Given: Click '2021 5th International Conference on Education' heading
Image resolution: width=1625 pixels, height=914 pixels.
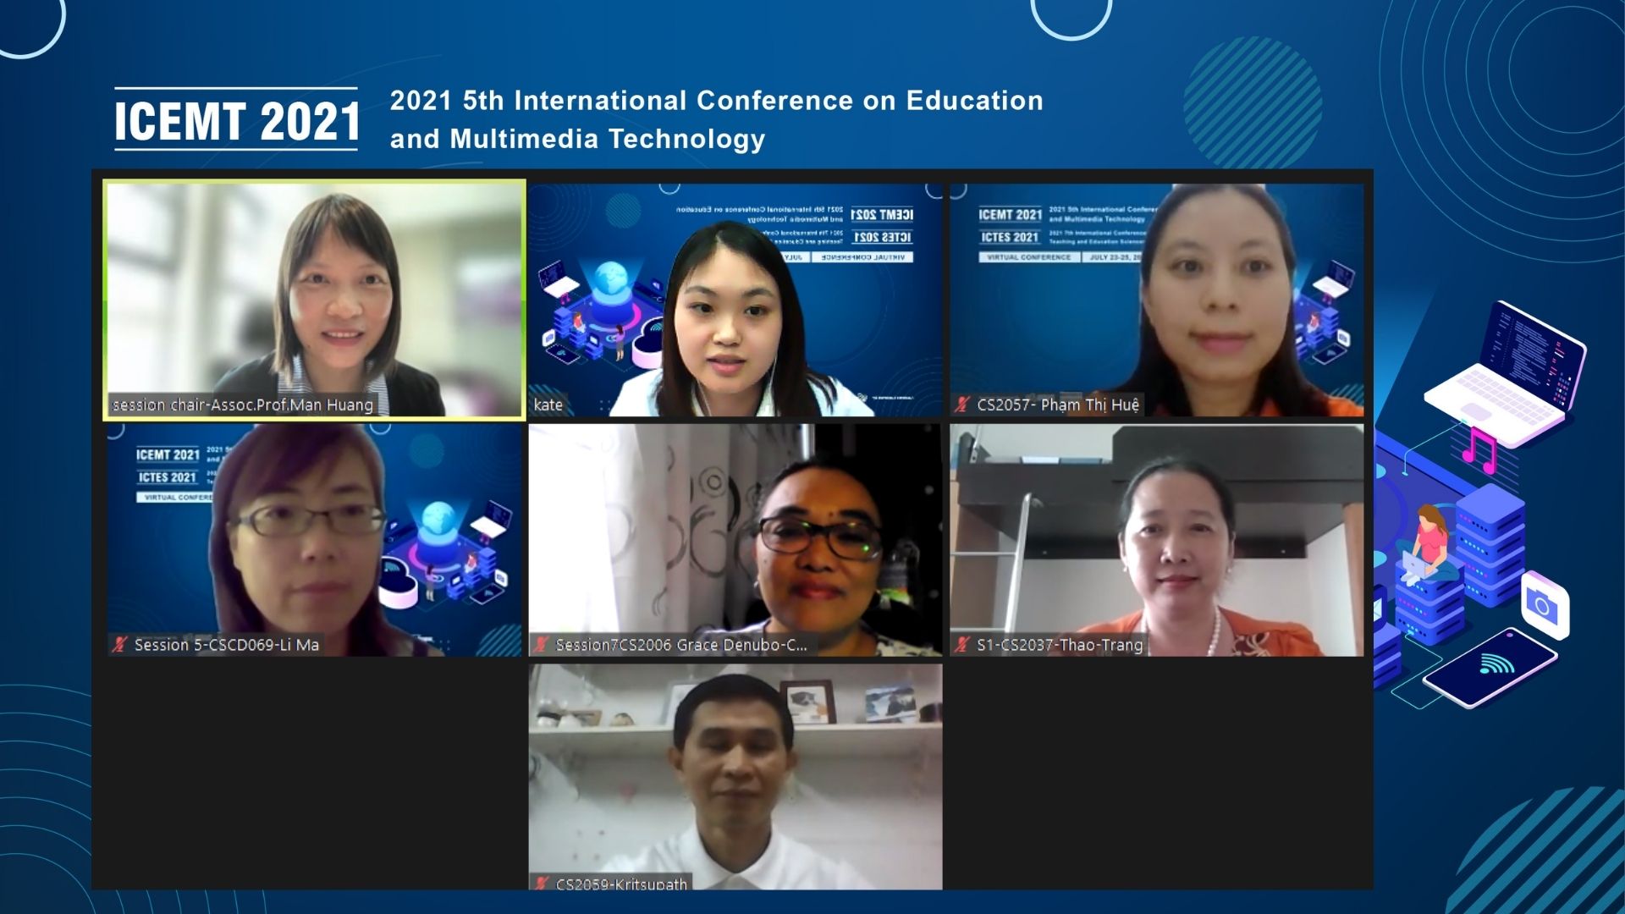Looking at the screenshot, I should (x=717, y=101).
